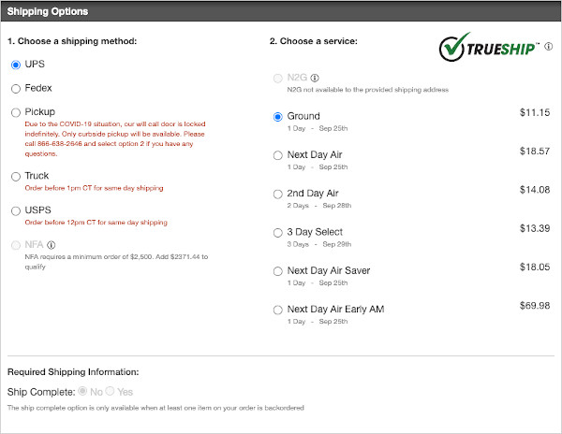
Task: Click the TrueShip logo
Action: pyautogui.click(x=489, y=47)
